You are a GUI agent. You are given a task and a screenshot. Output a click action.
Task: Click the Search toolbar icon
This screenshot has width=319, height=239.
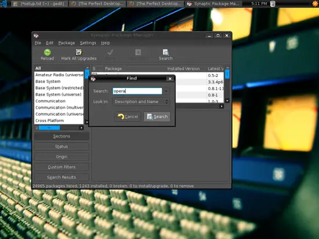166,53
